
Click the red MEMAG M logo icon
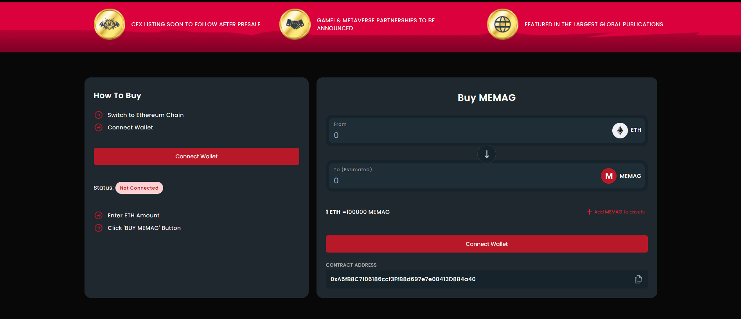point(609,176)
